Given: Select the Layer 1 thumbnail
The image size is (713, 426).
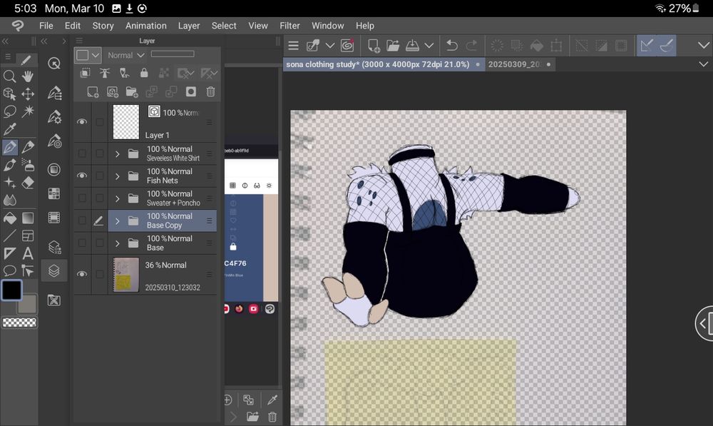Looking at the screenshot, I should pos(126,122).
